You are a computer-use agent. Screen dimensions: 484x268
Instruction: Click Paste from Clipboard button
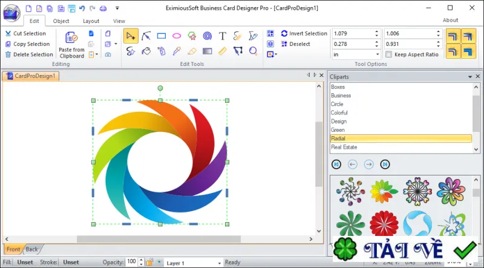71,45
